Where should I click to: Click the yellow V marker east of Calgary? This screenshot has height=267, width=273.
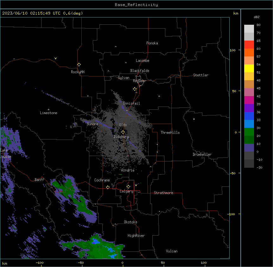click(x=136, y=185)
